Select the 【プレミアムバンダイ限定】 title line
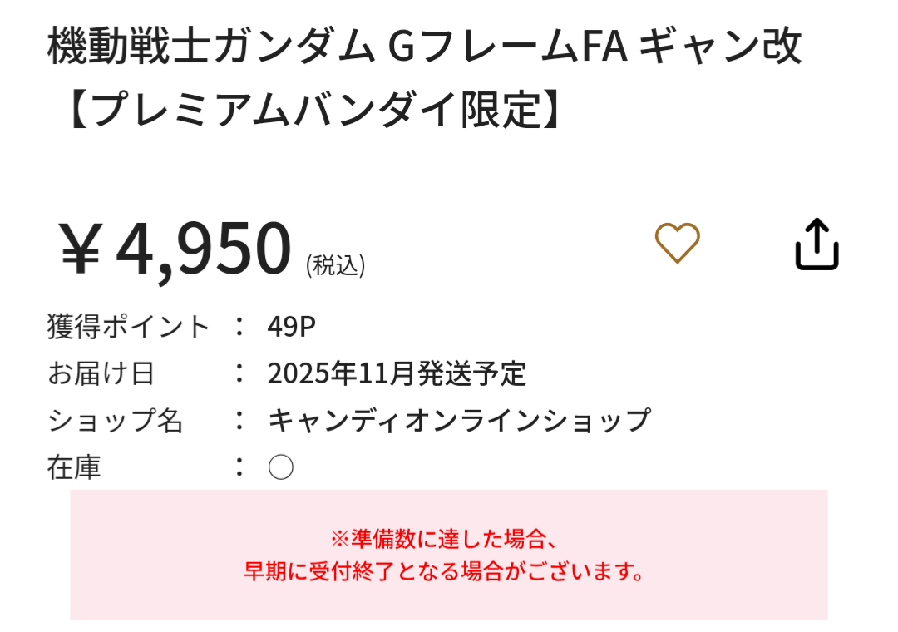Screen dimensions: 898x632 pos(313,109)
